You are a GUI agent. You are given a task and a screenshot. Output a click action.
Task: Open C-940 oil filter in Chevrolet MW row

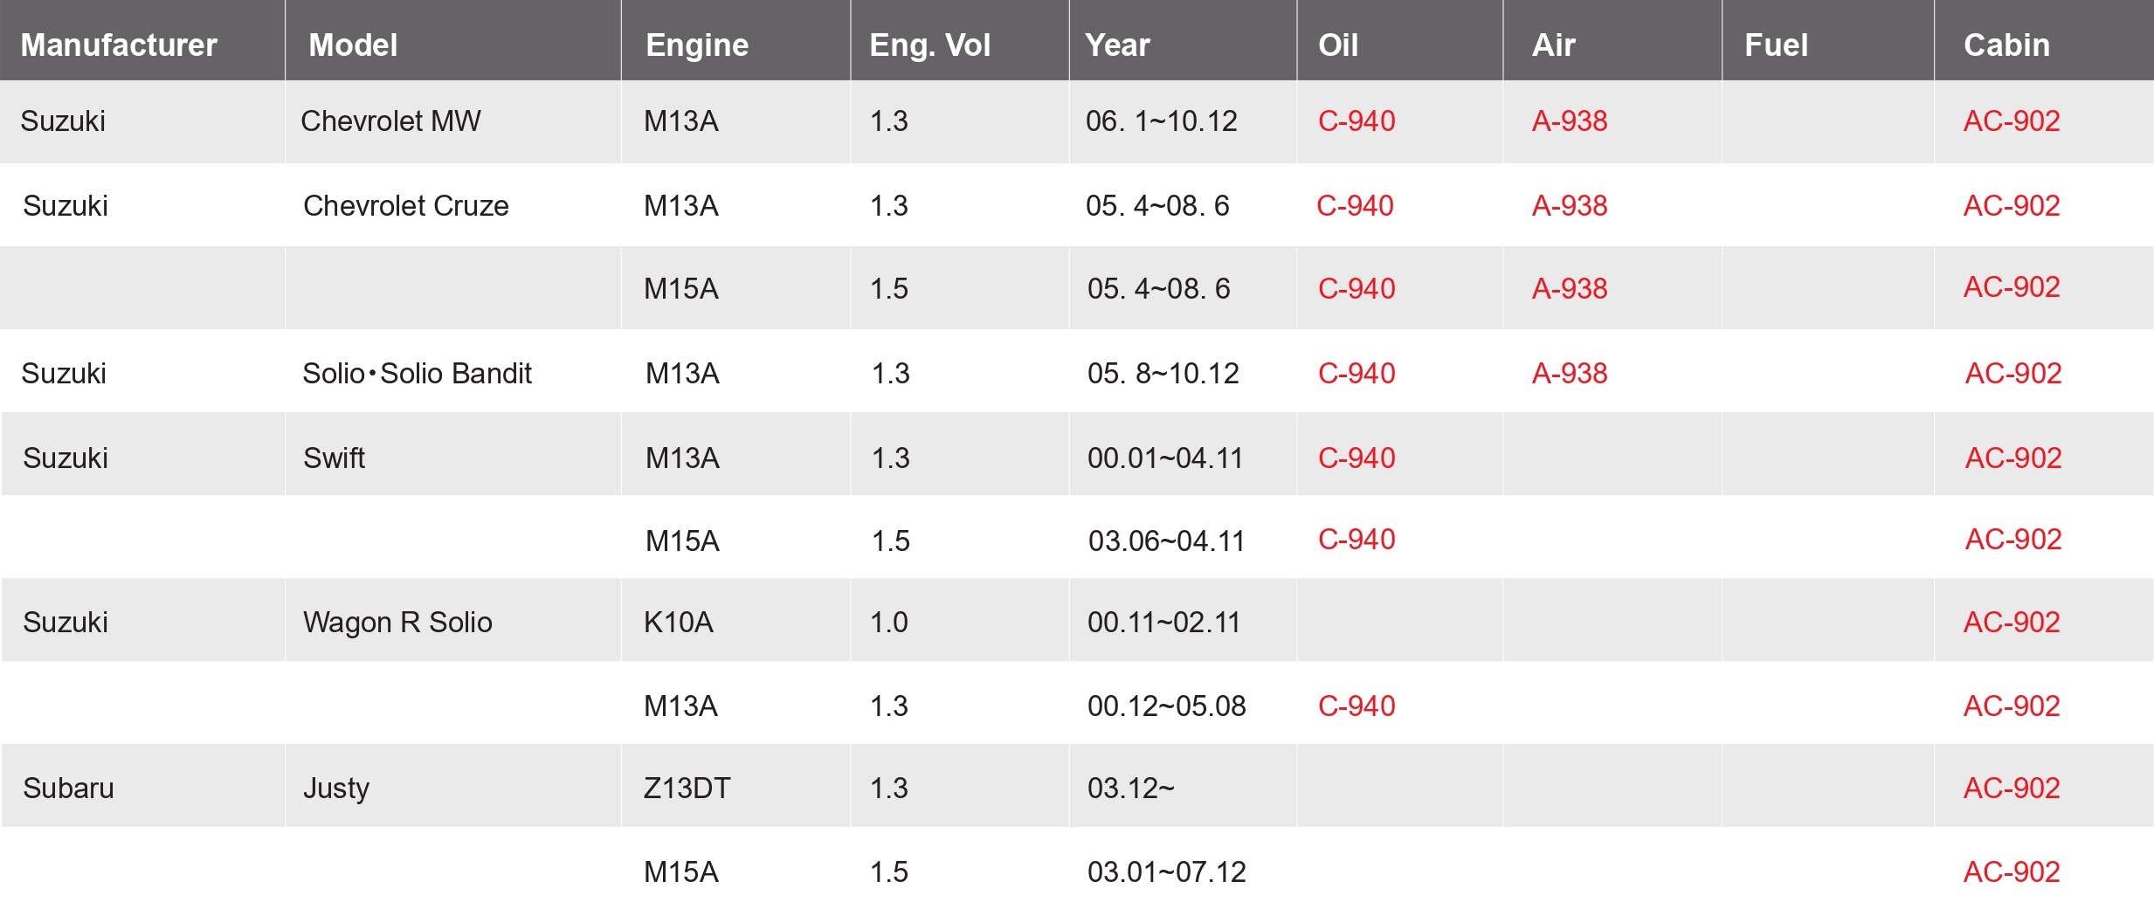click(1357, 121)
